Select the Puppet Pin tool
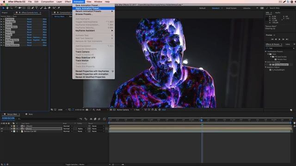 pyautogui.click(x=59, y=8)
